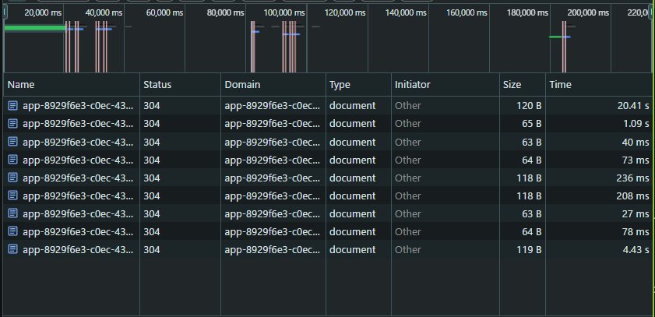
Task: Select the document icon of the 73 ms request
Action: pos(13,160)
